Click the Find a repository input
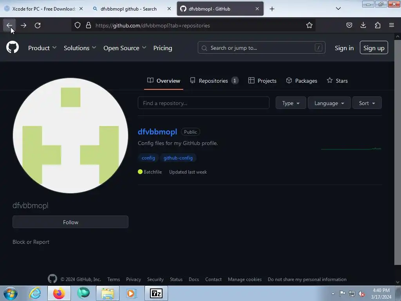The width and height of the screenshot is (401, 301). point(204,103)
